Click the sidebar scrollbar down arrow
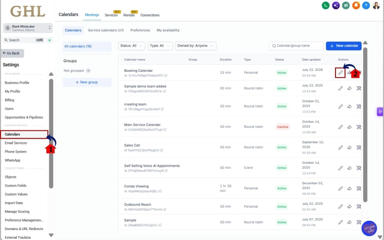The width and height of the screenshot is (384, 240). pos(51,235)
